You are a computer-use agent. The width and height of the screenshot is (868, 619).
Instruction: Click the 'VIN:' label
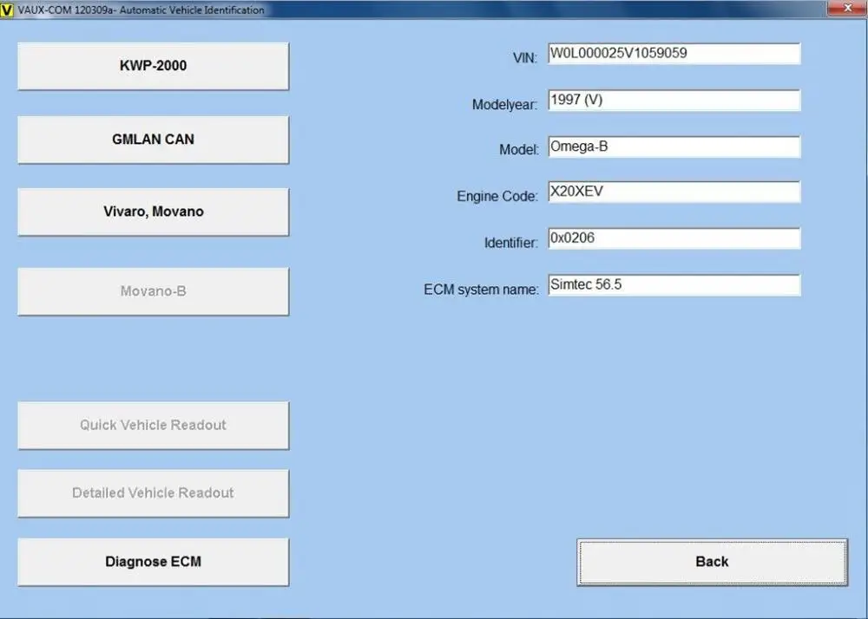(x=525, y=58)
